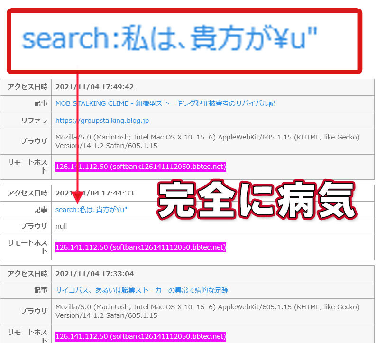Click アクセス日時 label of 17:33:04 entry

tap(28, 274)
